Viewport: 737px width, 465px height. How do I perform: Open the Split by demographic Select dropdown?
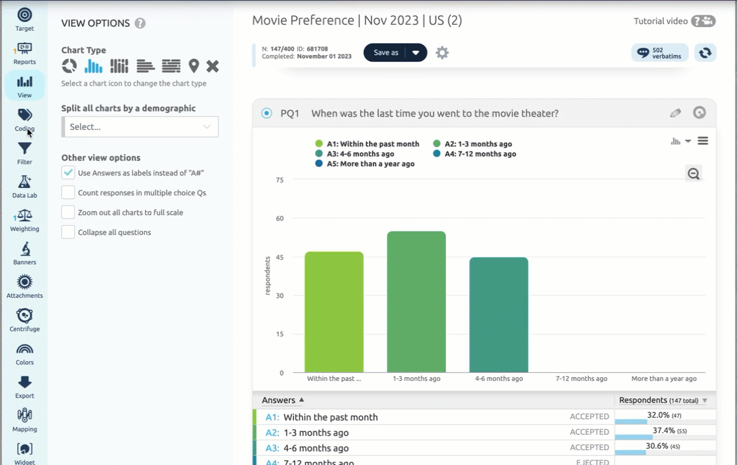point(140,127)
